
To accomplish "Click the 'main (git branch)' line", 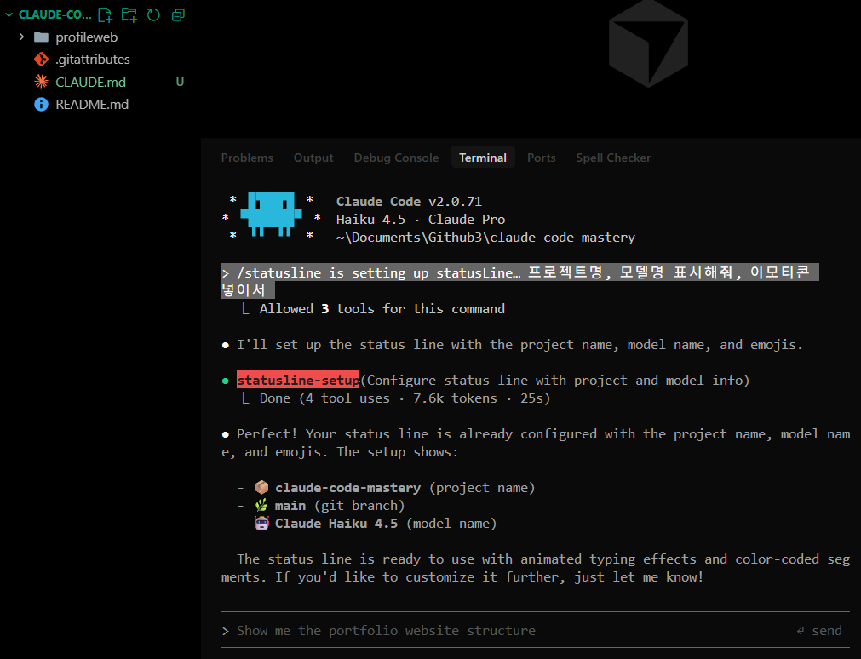I will click(339, 505).
